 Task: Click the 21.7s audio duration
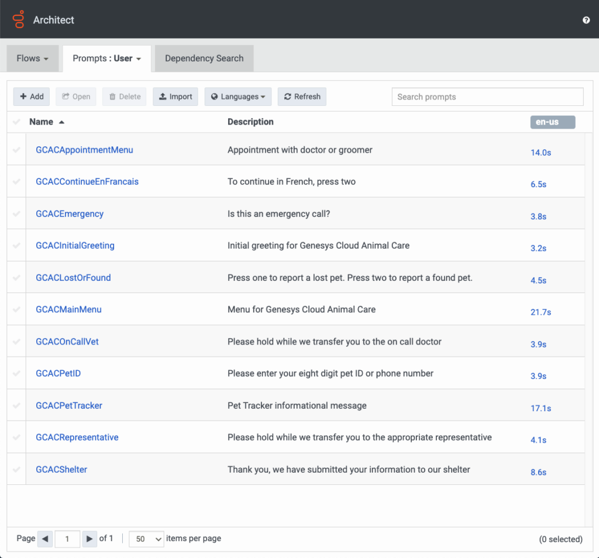[x=541, y=312]
